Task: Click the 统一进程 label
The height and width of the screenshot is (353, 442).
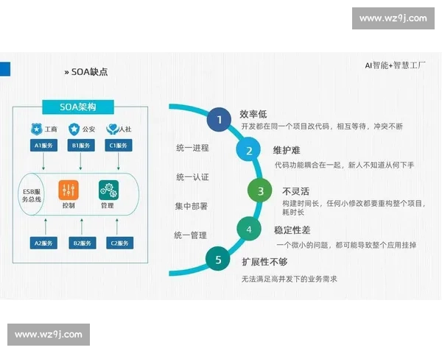Action: [192, 148]
